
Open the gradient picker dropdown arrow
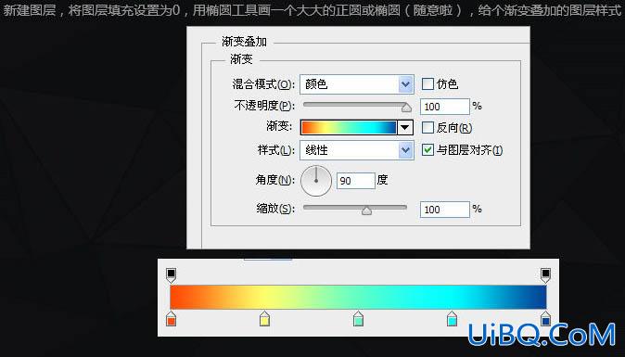point(405,128)
